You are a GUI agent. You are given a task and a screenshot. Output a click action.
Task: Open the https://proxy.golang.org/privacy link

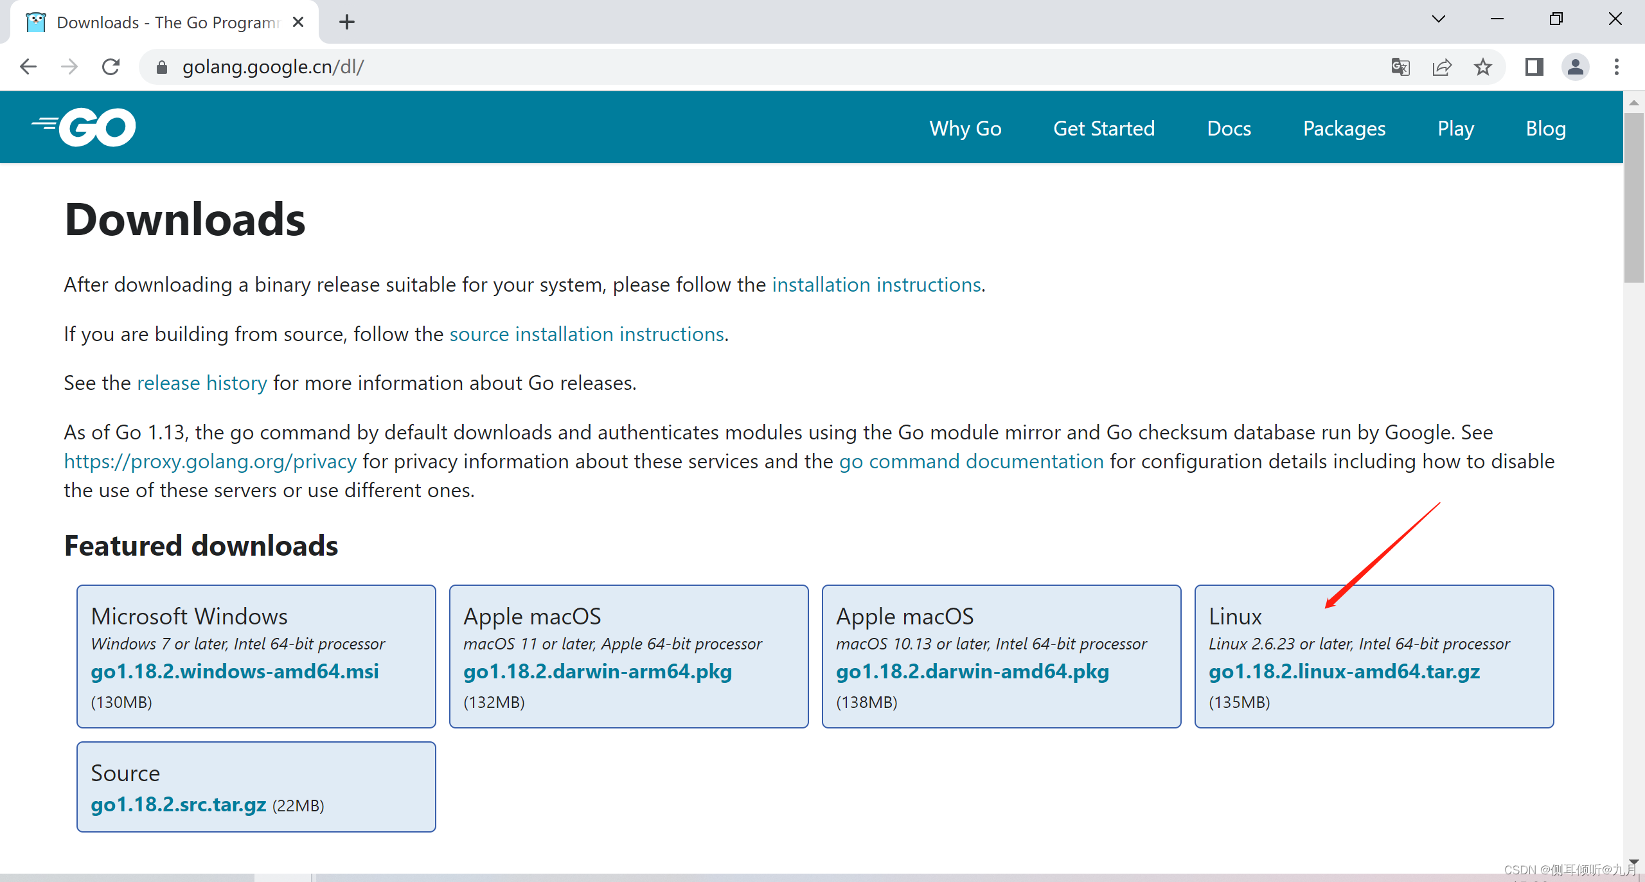tap(210, 461)
